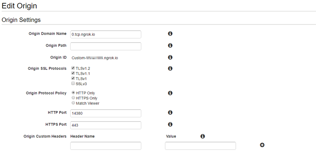Click the Origin Domain Name field
316x163 pixels.
pyautogui.click(x=105, y=34)
